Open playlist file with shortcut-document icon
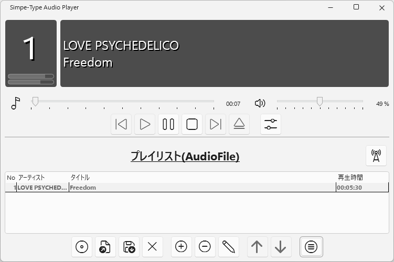Image resolution: width=394 pixels, height=262 pixels. [105, 247]
